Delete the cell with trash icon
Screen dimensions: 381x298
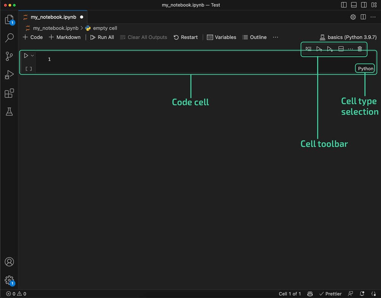(x=360, y=49)
